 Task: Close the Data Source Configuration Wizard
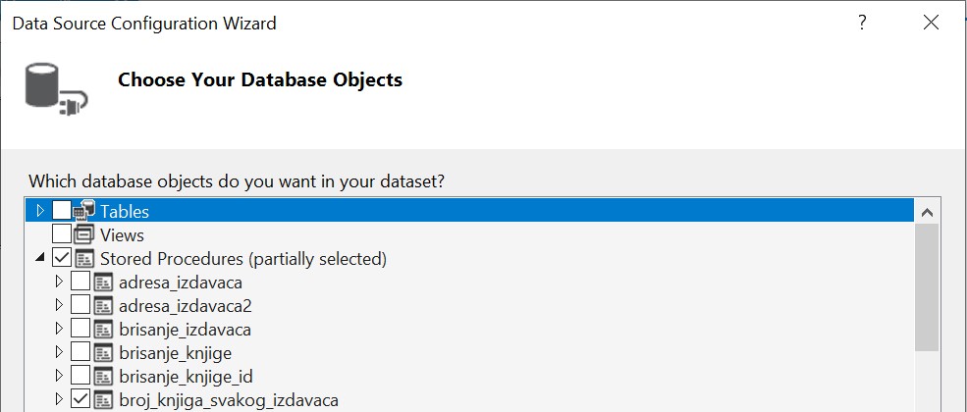(x=931, y=23)
